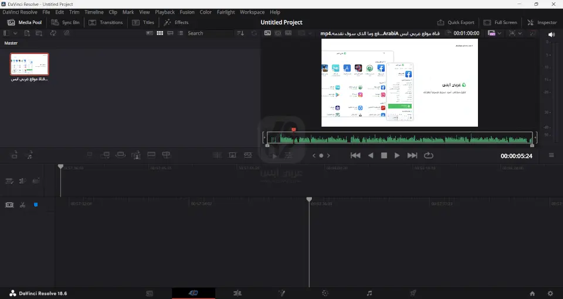This screenshot has width=563, height=299.
Task: Select the video clip thumbnail in Master bin
Action: [29, 64]
